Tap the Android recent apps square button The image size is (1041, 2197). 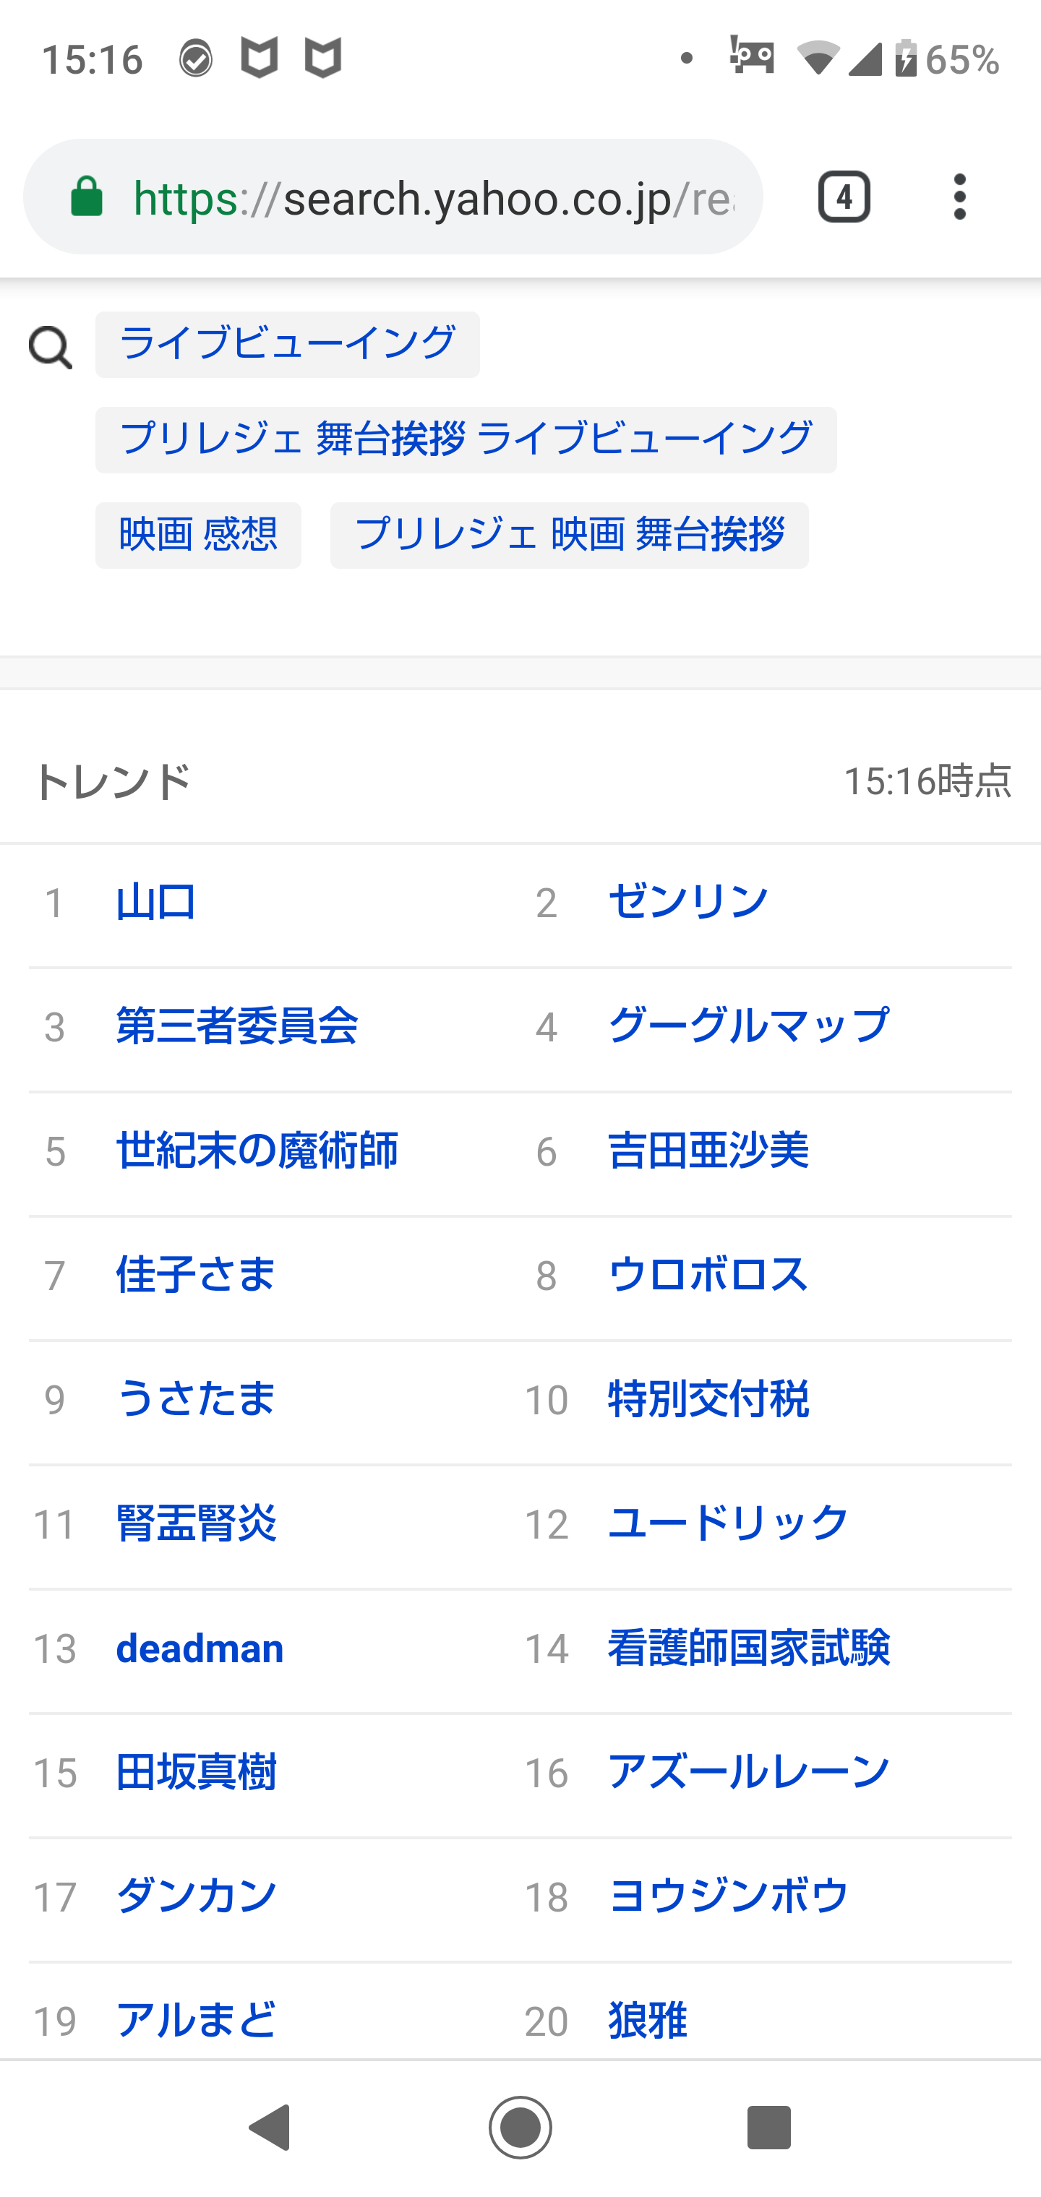768,2127
